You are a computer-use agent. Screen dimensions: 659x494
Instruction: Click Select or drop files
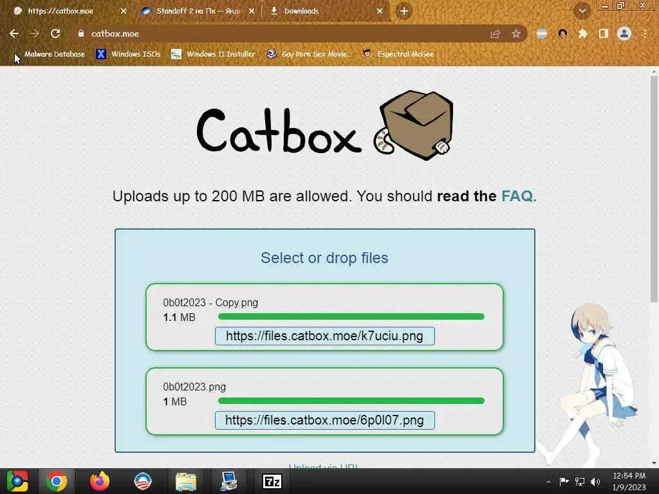click(x=324, y=258)
